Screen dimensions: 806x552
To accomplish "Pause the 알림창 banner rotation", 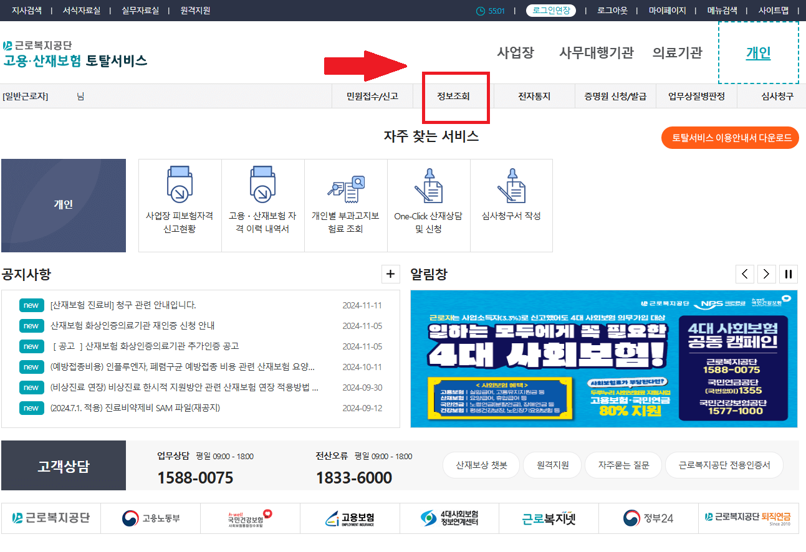I will pos(788,274).
